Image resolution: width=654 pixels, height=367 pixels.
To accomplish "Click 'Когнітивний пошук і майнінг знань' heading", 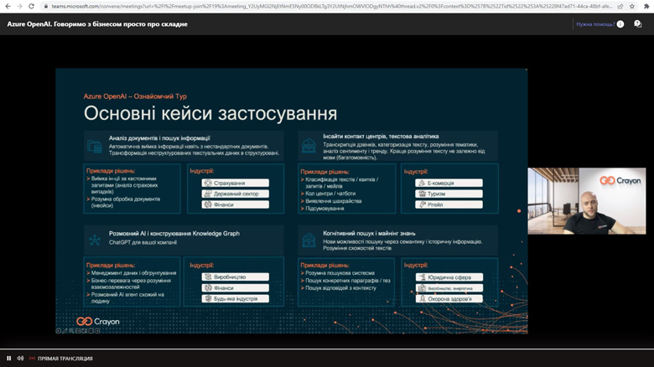I will (369, 234).
